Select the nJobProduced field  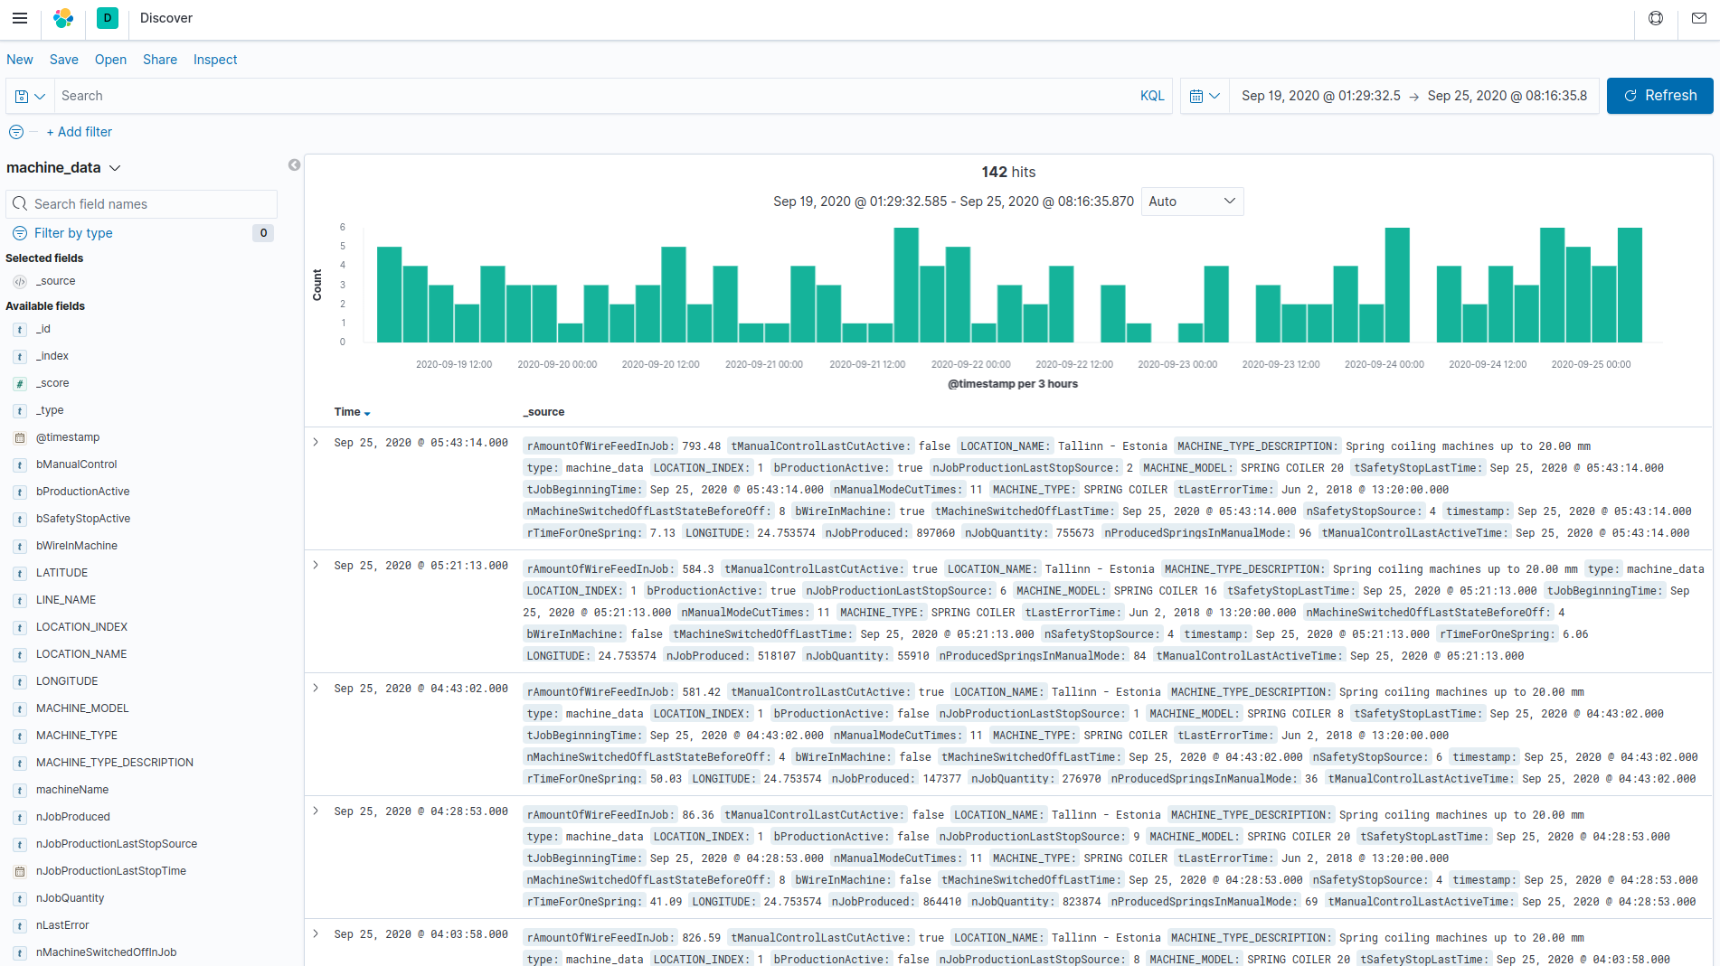73,817
